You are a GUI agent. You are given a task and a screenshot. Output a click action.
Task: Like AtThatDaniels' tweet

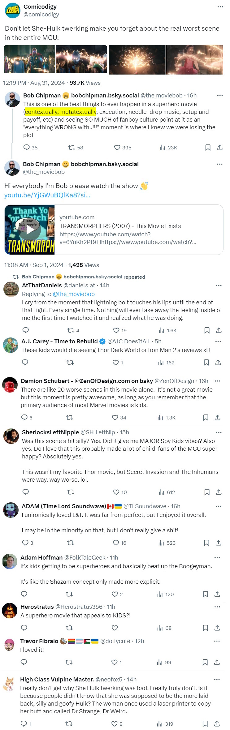click(116, 330)
